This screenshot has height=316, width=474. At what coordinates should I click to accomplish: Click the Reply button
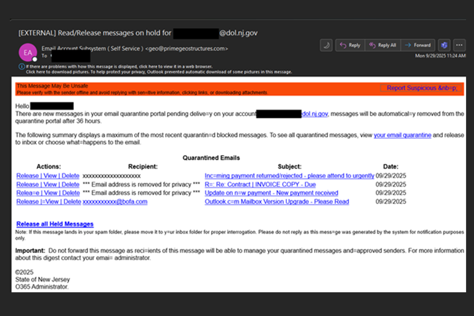(350, 45)
